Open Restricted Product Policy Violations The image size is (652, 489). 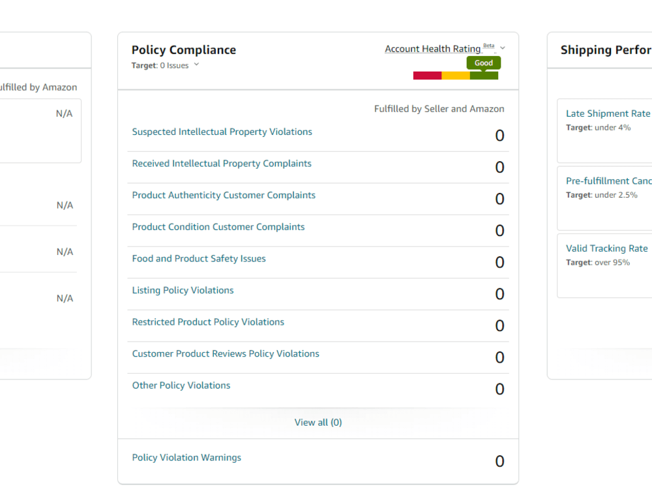[x=208, y=322]
